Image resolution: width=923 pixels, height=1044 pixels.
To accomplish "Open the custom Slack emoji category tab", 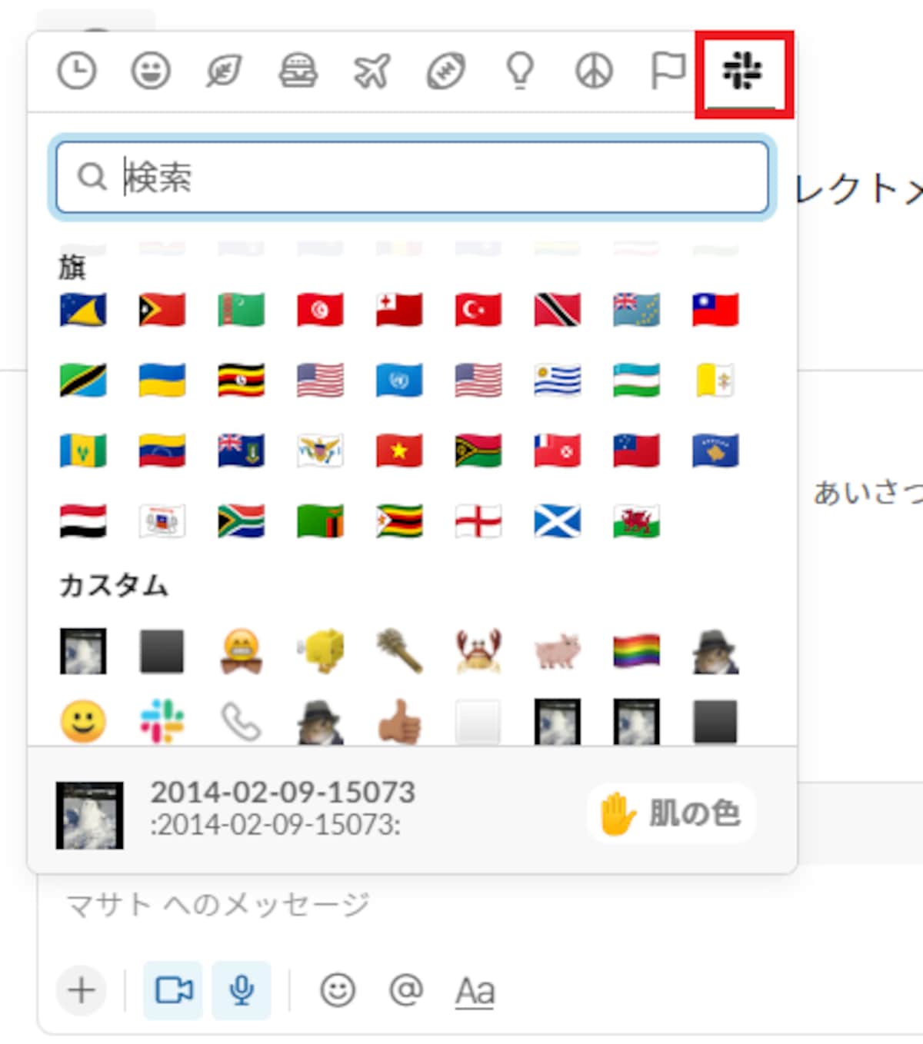I will point(742,71).
